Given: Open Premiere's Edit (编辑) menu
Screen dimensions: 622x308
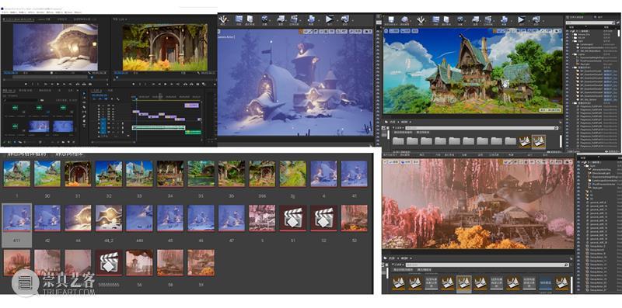Looking at the screenshot, I should coord(13,12).
